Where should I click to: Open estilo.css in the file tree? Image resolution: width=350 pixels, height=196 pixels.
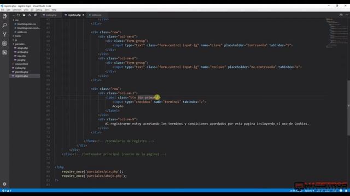[x=22, y=32]
